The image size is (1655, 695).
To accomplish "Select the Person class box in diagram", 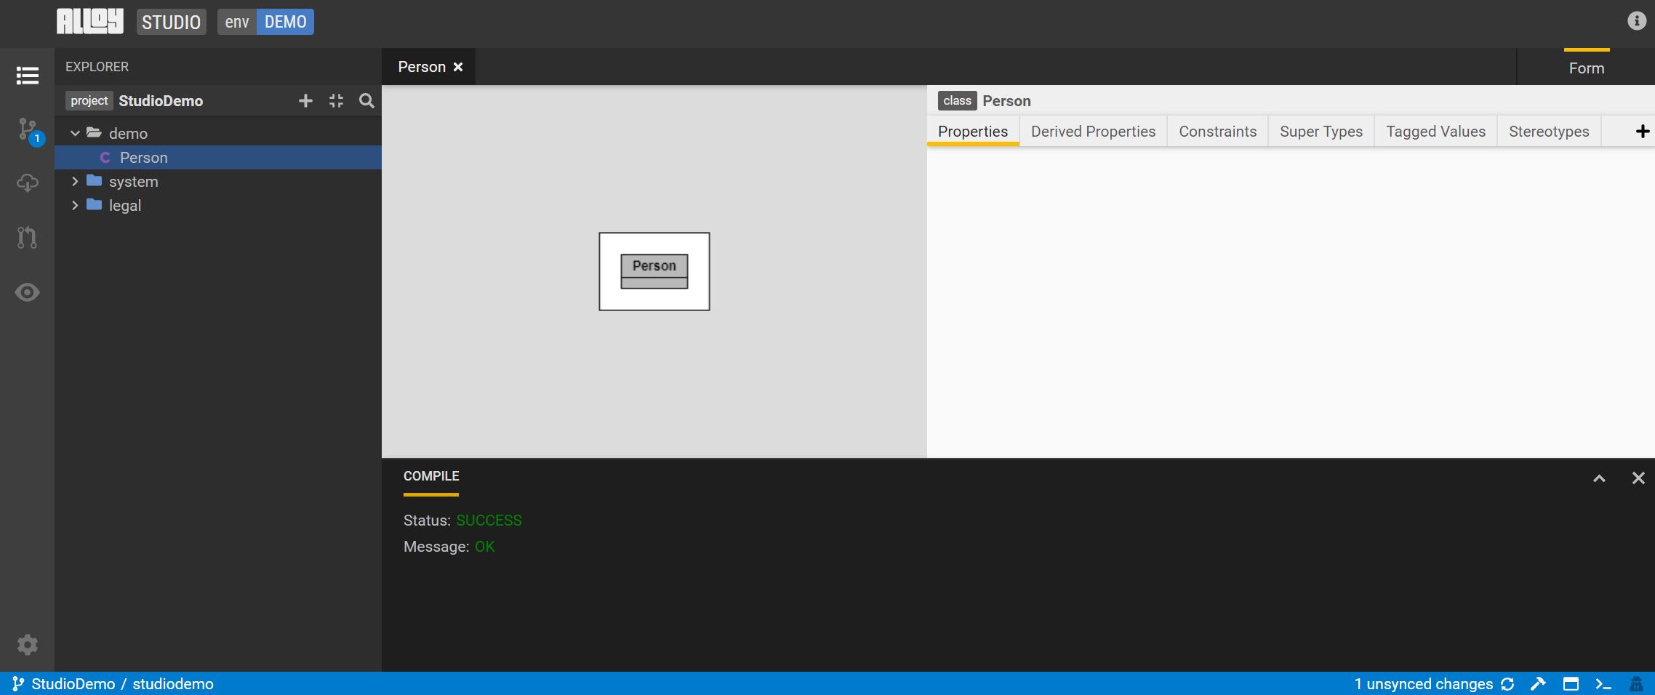I will coord(654,271).
